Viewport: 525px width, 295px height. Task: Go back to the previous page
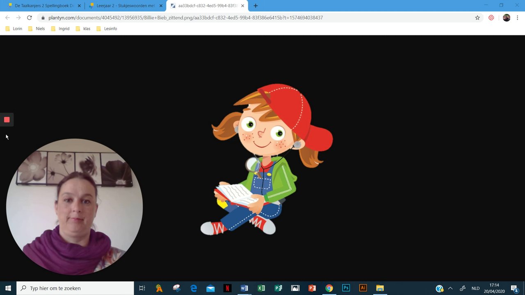[x=7, y=18]
